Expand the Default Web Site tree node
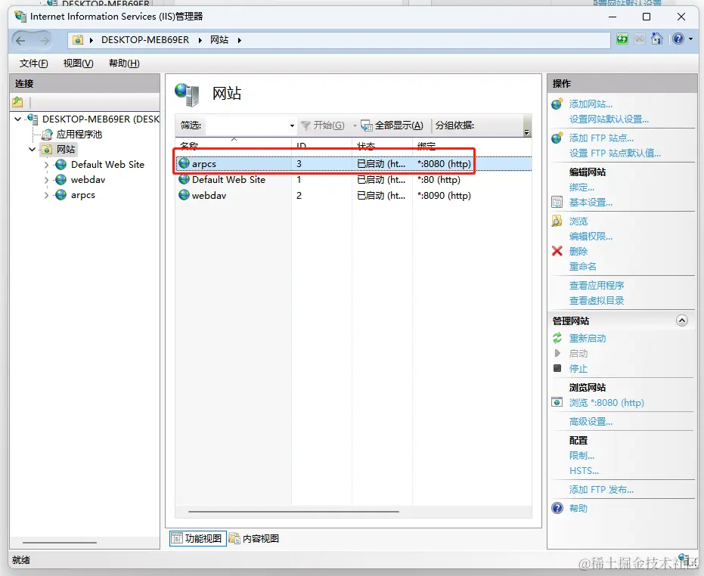Image resolution: width=704 pixels, height=576 pixels. click(x=46, y=165)
